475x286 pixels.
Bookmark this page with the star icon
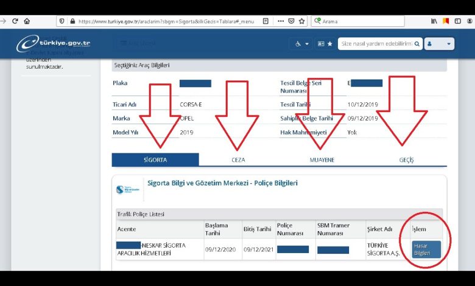point(301,21)
